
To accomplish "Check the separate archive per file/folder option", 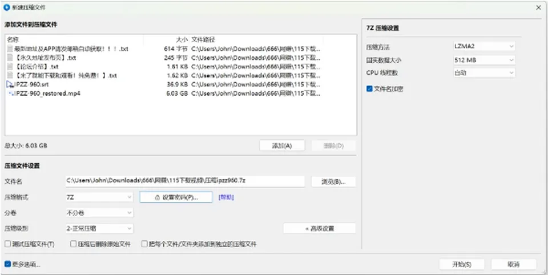I will pos(144,244).
